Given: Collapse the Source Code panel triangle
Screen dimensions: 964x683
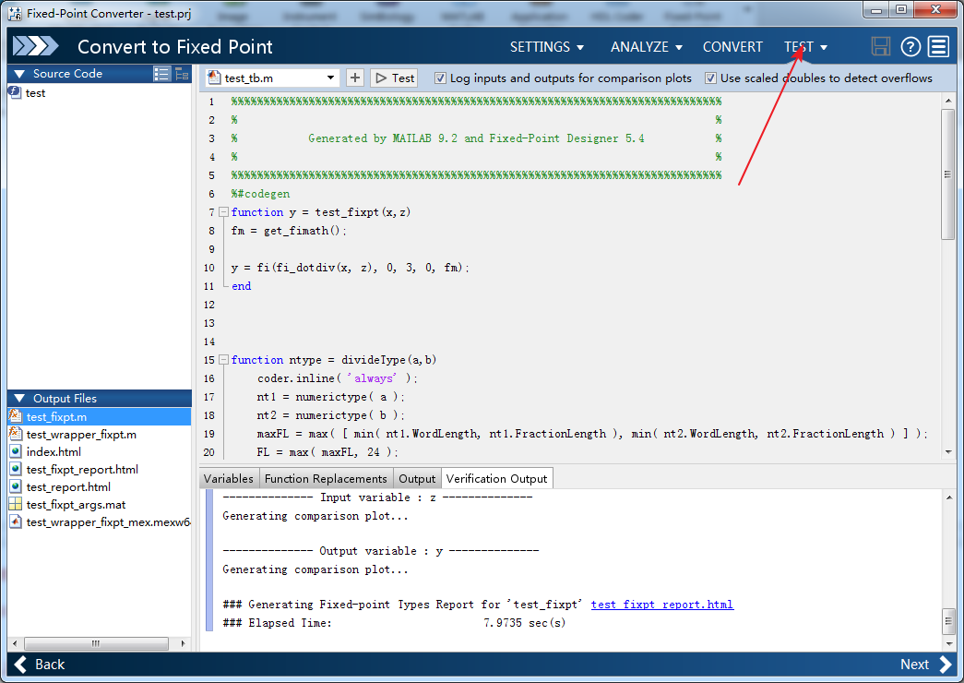Looking at the screenshot, I should pos(19,74).
